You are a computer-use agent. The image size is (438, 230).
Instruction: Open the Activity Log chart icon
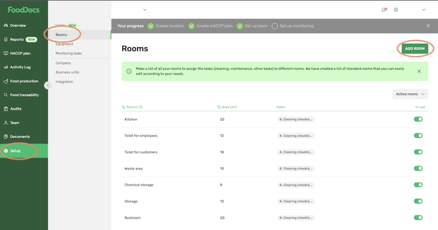click(6, 67)
